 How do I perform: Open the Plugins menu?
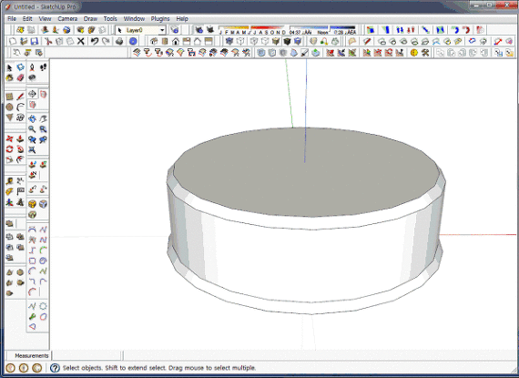160,18
